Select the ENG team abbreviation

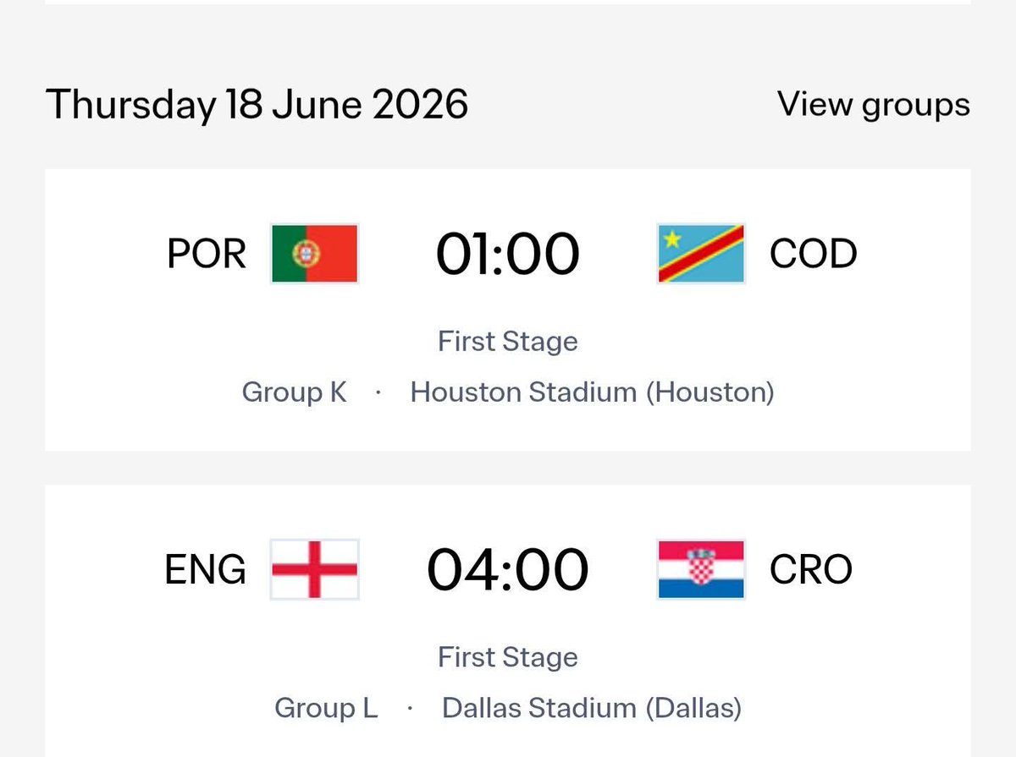click(x=206, y=569)
